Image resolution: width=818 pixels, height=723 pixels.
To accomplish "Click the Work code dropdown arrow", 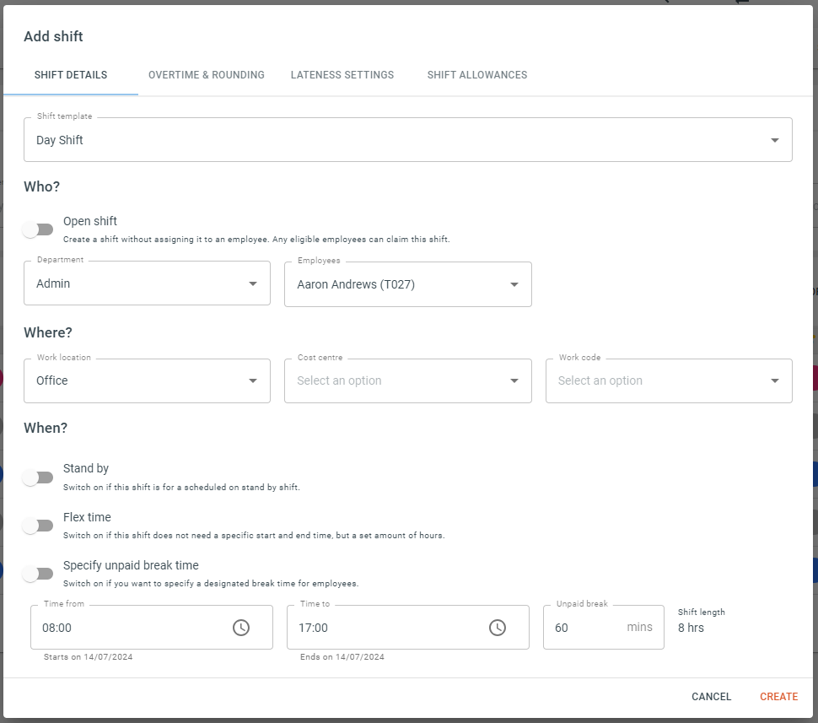I will (x=775, y=380).
